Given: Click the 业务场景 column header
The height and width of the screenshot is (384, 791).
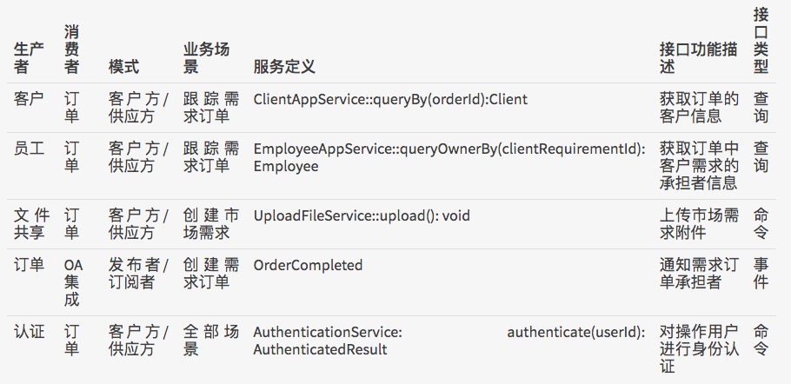Looking at the screenshot, I should coord(206,57).
